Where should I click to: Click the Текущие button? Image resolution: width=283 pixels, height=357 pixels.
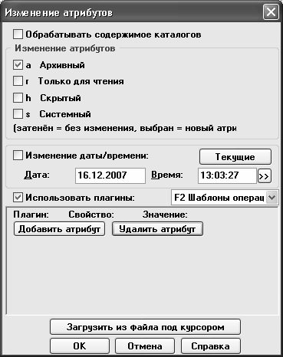[x=235, y=156]
